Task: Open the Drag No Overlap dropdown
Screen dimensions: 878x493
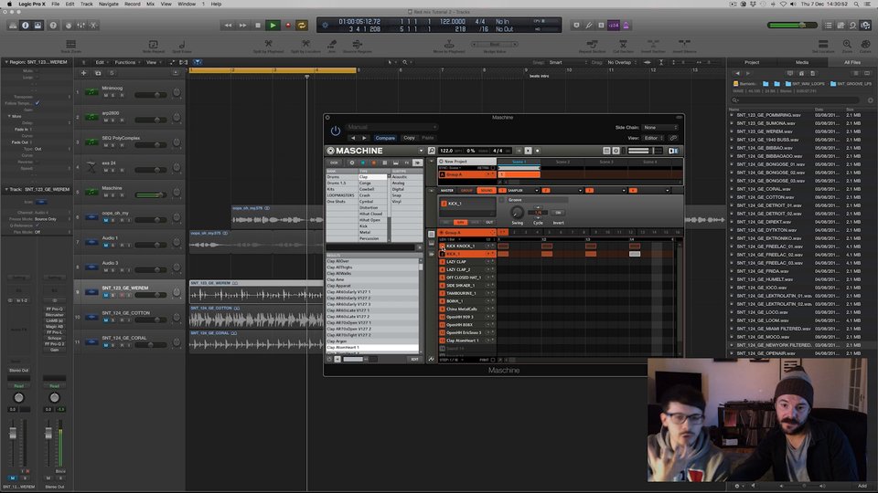Action: pos(622,62)
